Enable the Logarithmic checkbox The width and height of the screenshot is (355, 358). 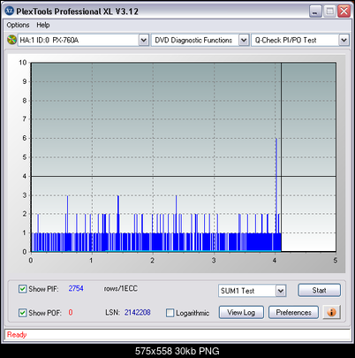tap(170, 313)
